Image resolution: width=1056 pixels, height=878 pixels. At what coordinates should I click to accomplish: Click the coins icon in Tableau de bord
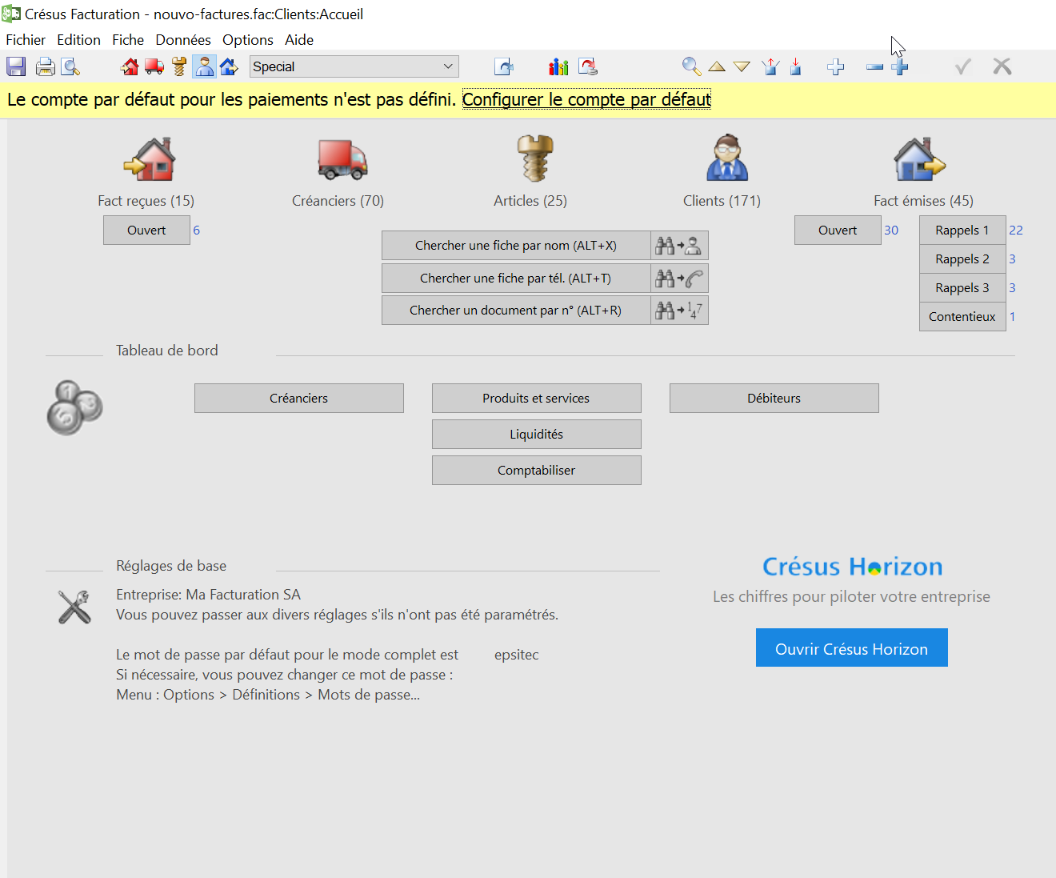(74, 407)
